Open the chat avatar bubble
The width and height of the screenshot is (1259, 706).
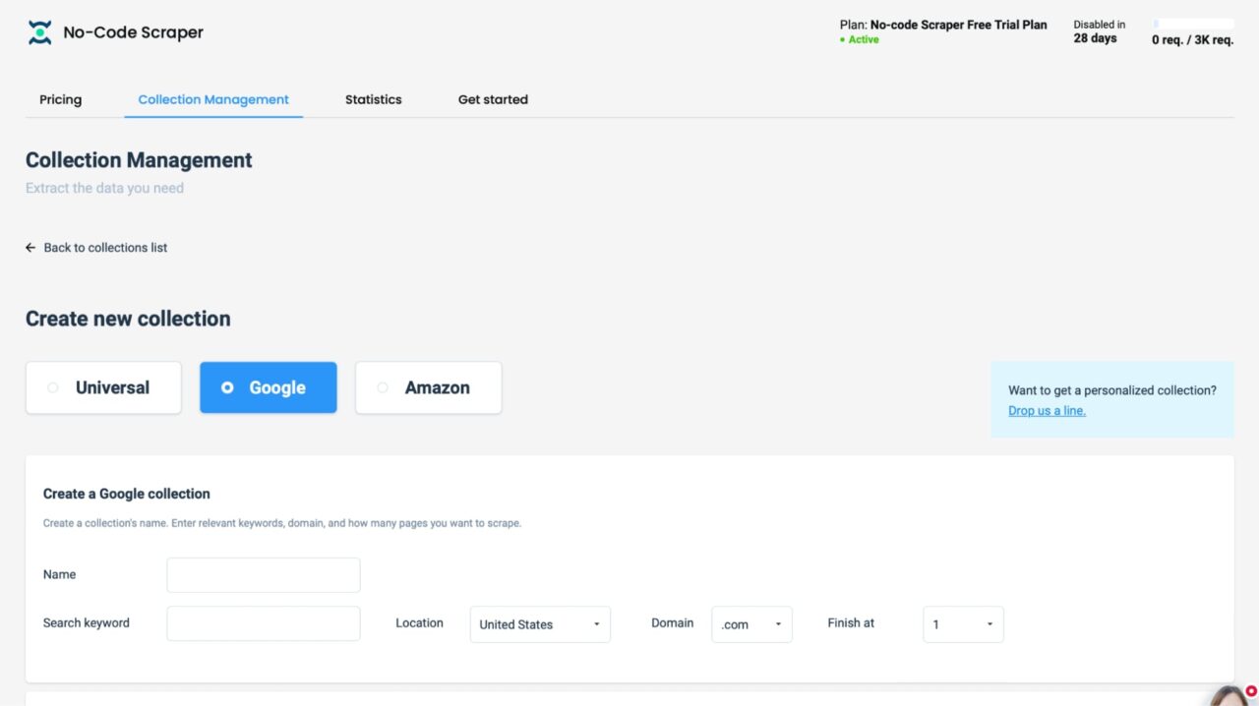1230,696
